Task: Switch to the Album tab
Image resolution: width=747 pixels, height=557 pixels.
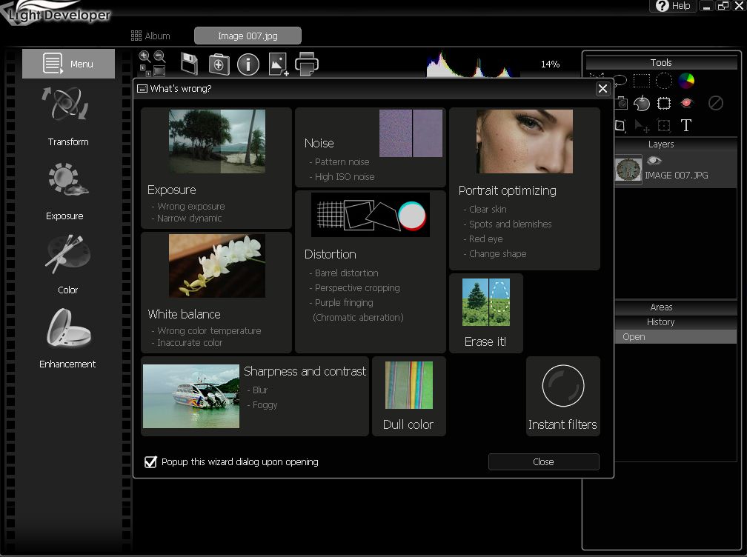Action: click(151, 35)
